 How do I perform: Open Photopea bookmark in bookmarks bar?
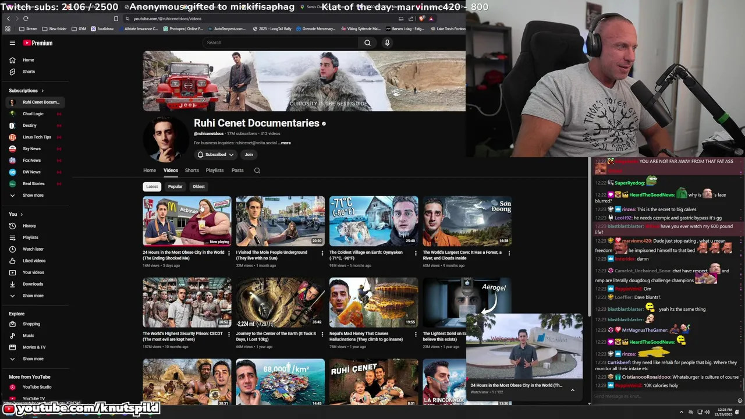(183, 29)
